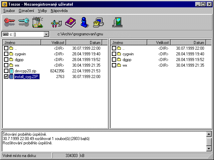The width and height of the screenshot is (214, 160).
Task: Check the devcpp20.zip checkbox
Action: (x=6, y=71)
